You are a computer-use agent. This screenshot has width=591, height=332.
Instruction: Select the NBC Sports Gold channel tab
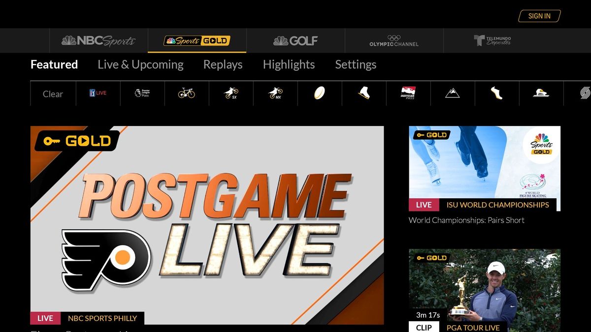click(x=197, y=40)
